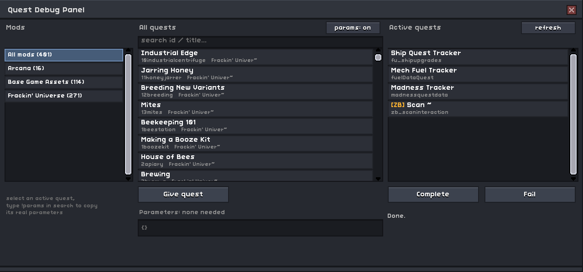Screen dimensions: 583x272
Task: Close the Quest Debug Panel window
Action: [x=571, y=10]
